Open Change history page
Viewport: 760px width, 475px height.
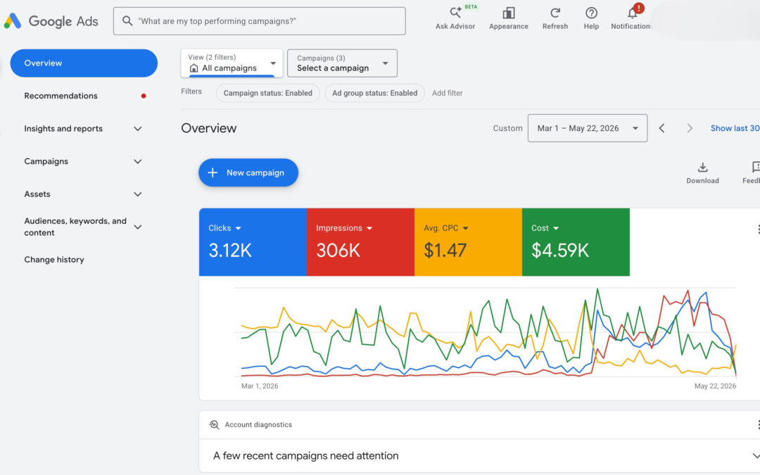[x=54, y=260]
